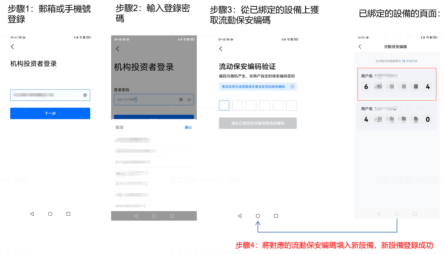Clear the email field with X icon
Image resolution: width=444 pixels, height=254 pixels.
click(85, 95)
